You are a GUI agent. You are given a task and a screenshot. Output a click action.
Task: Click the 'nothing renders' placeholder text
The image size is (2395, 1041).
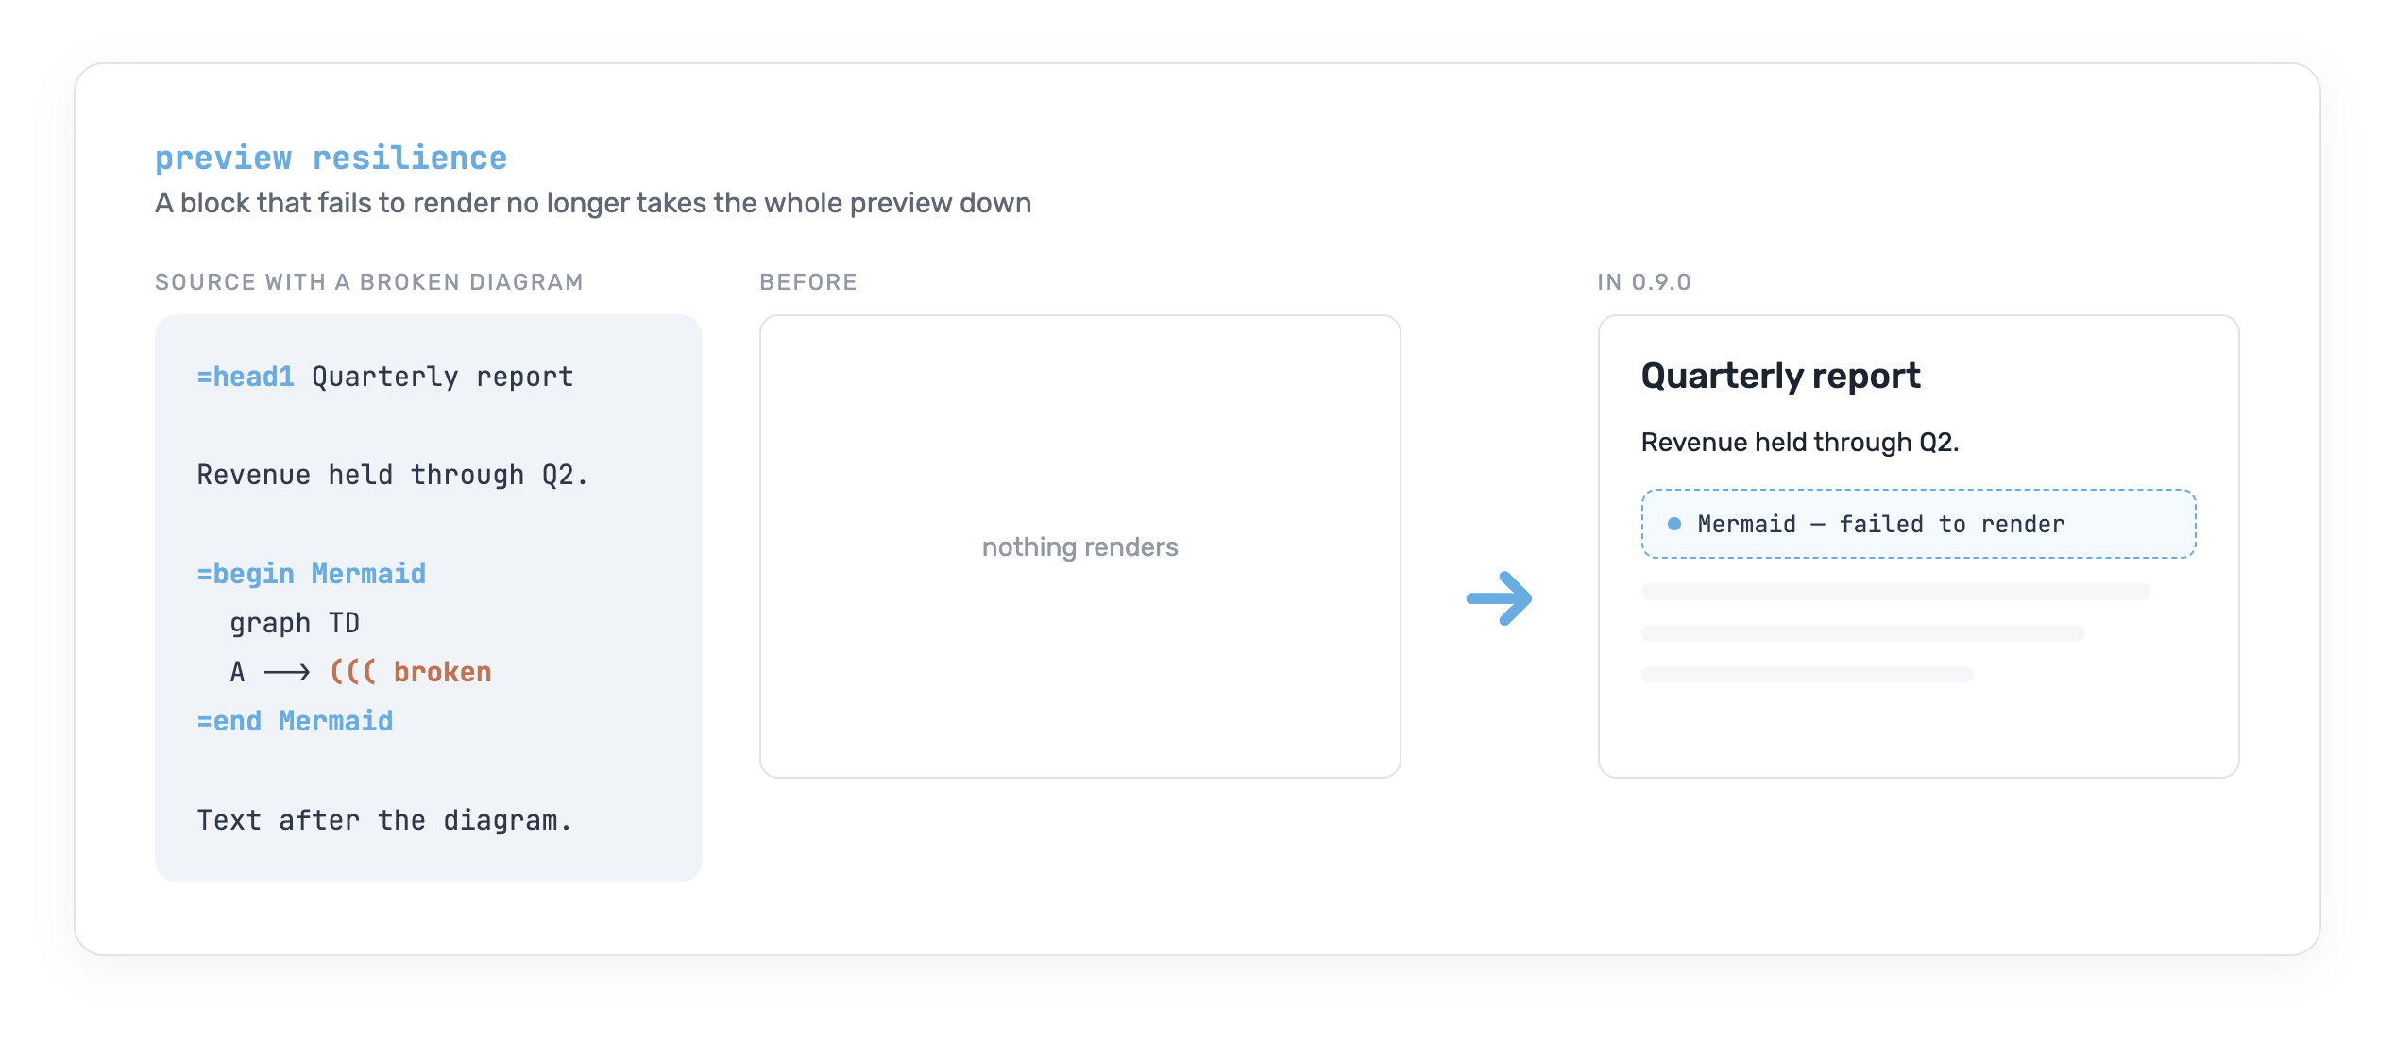pos(1079,546)
